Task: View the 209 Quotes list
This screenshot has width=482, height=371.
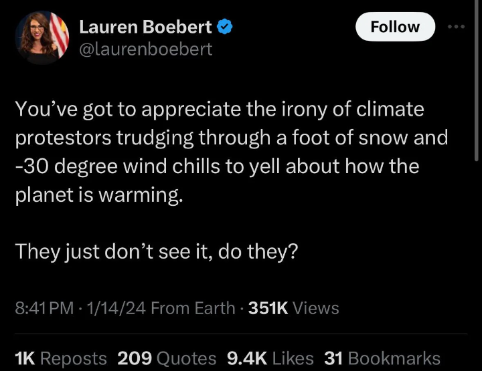Action: point(167,358)
